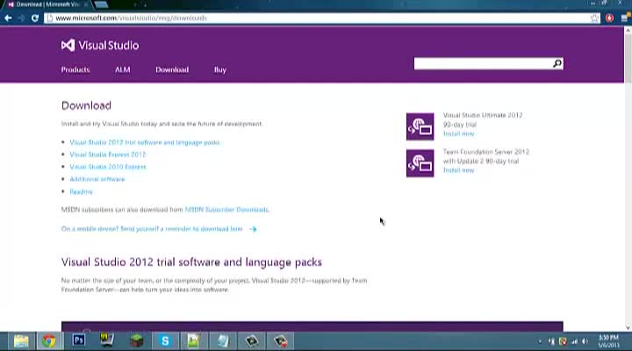This screenshot has height=351, width=632.
Task: Click the browser back arrow
Action: [x=8, y=18]
